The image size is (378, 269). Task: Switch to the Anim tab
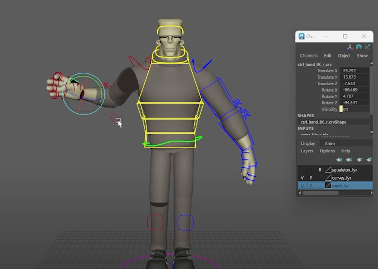tap(329, 143)
